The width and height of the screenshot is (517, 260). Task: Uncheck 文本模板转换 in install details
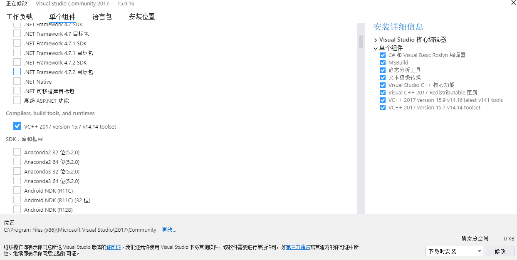coord(383,78)
